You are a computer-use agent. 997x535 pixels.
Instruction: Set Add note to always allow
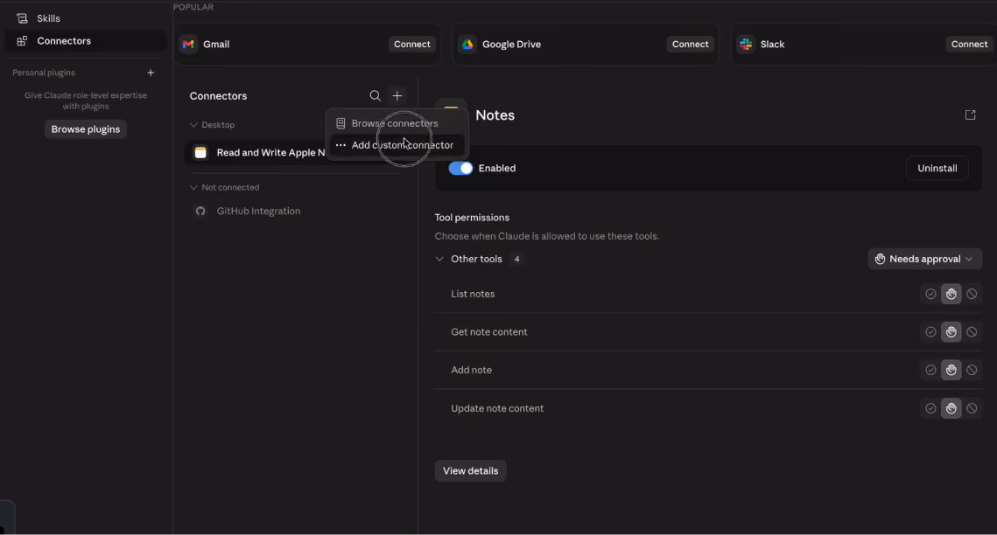(x=930, y=370)
